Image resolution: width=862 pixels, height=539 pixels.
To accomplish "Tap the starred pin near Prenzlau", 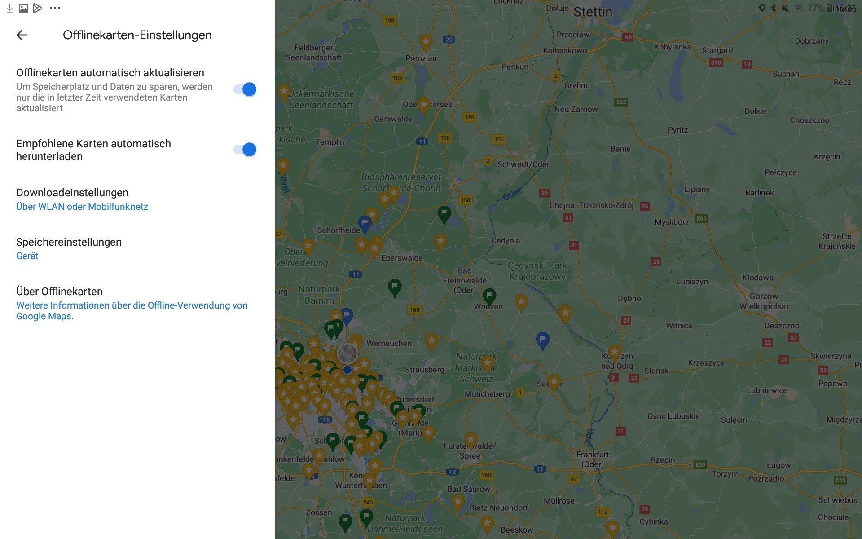I will click(x=425, y=42).
